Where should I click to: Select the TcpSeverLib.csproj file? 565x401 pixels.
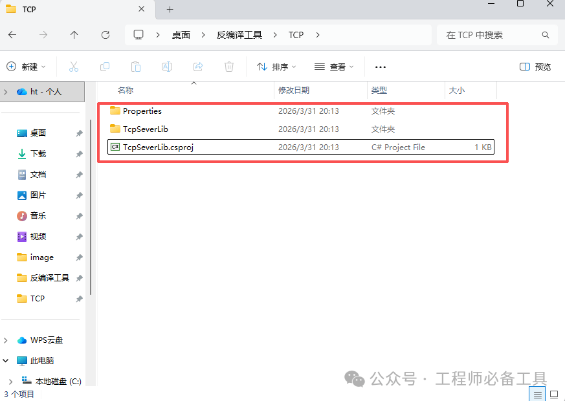click(x=159, y=147)
